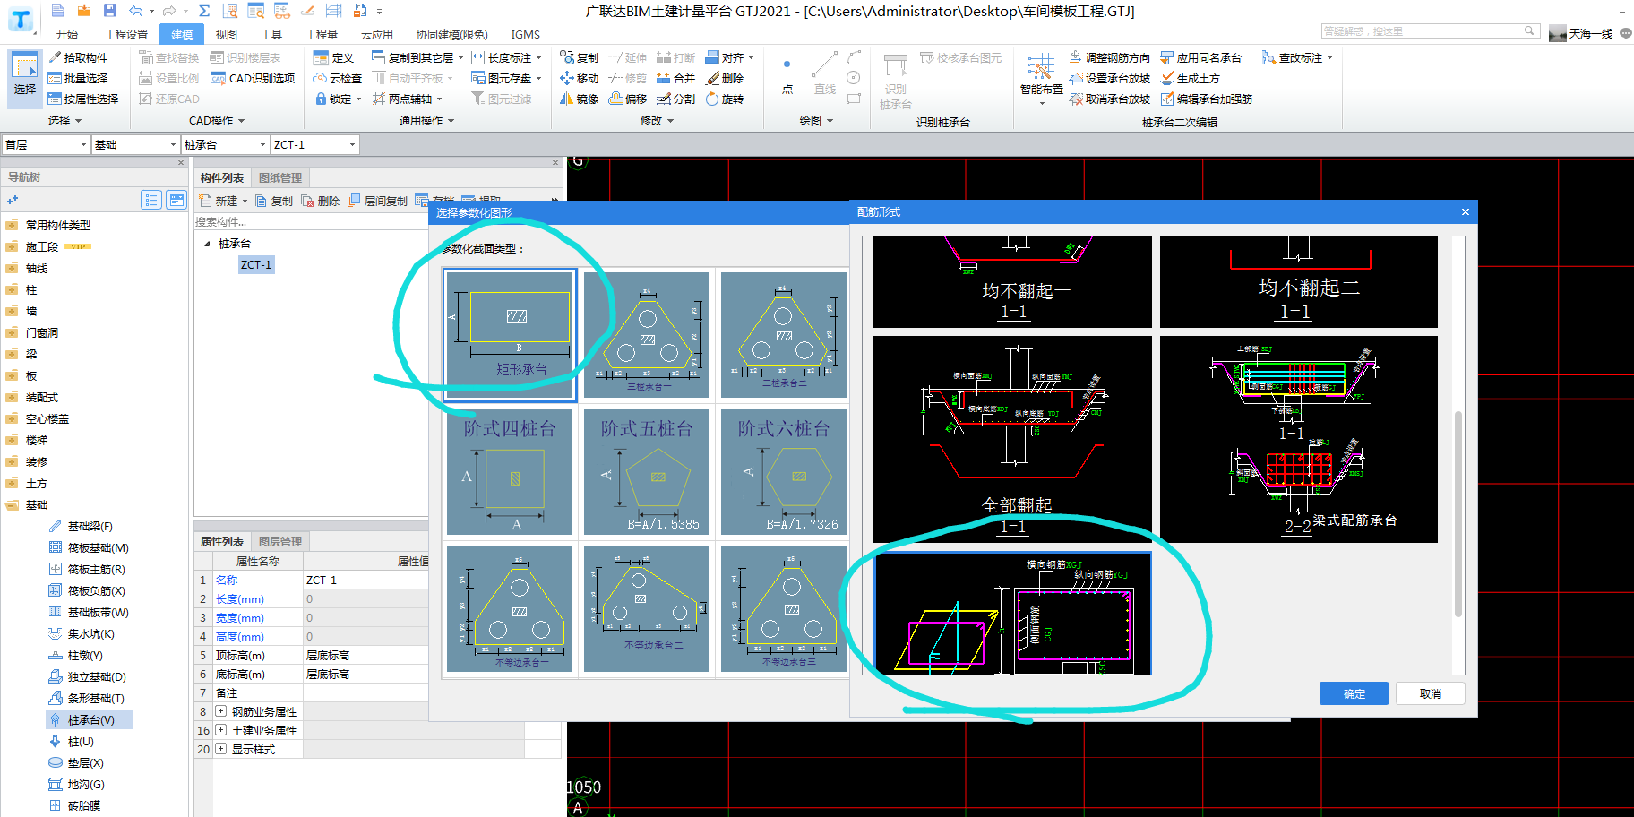Click 搜索构件 search input field
This screenshot has height=817, width=1634.
pos(309,221)
